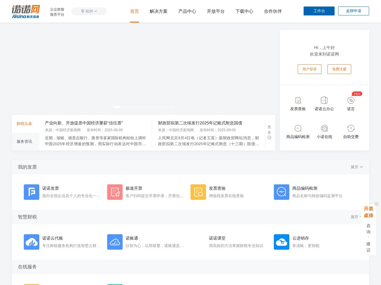Click the 欢迎来到诺诺网 greeting text
381x285 pixels.
(324, 54)
